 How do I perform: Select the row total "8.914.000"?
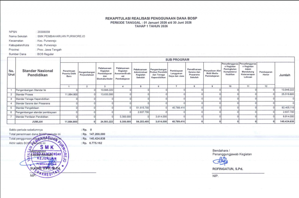[x=288, y=117]
